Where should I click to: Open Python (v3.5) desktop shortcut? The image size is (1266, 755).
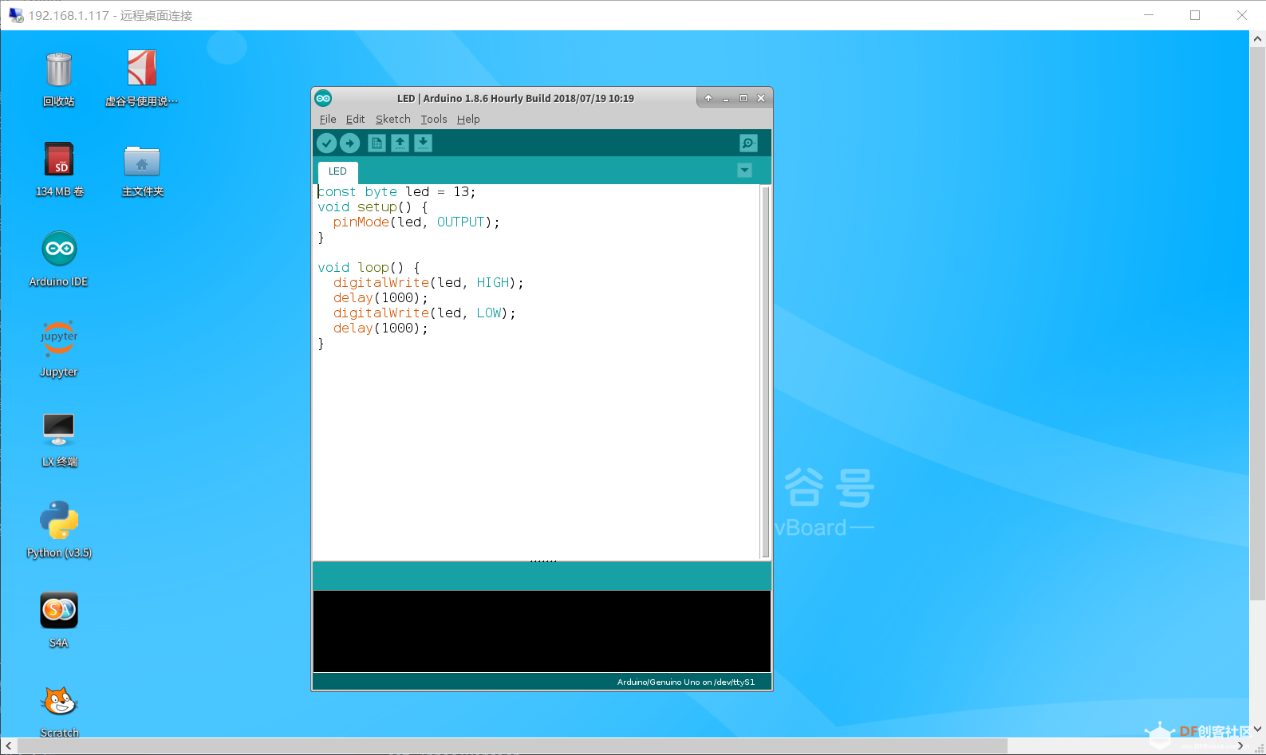pos(59,529)
